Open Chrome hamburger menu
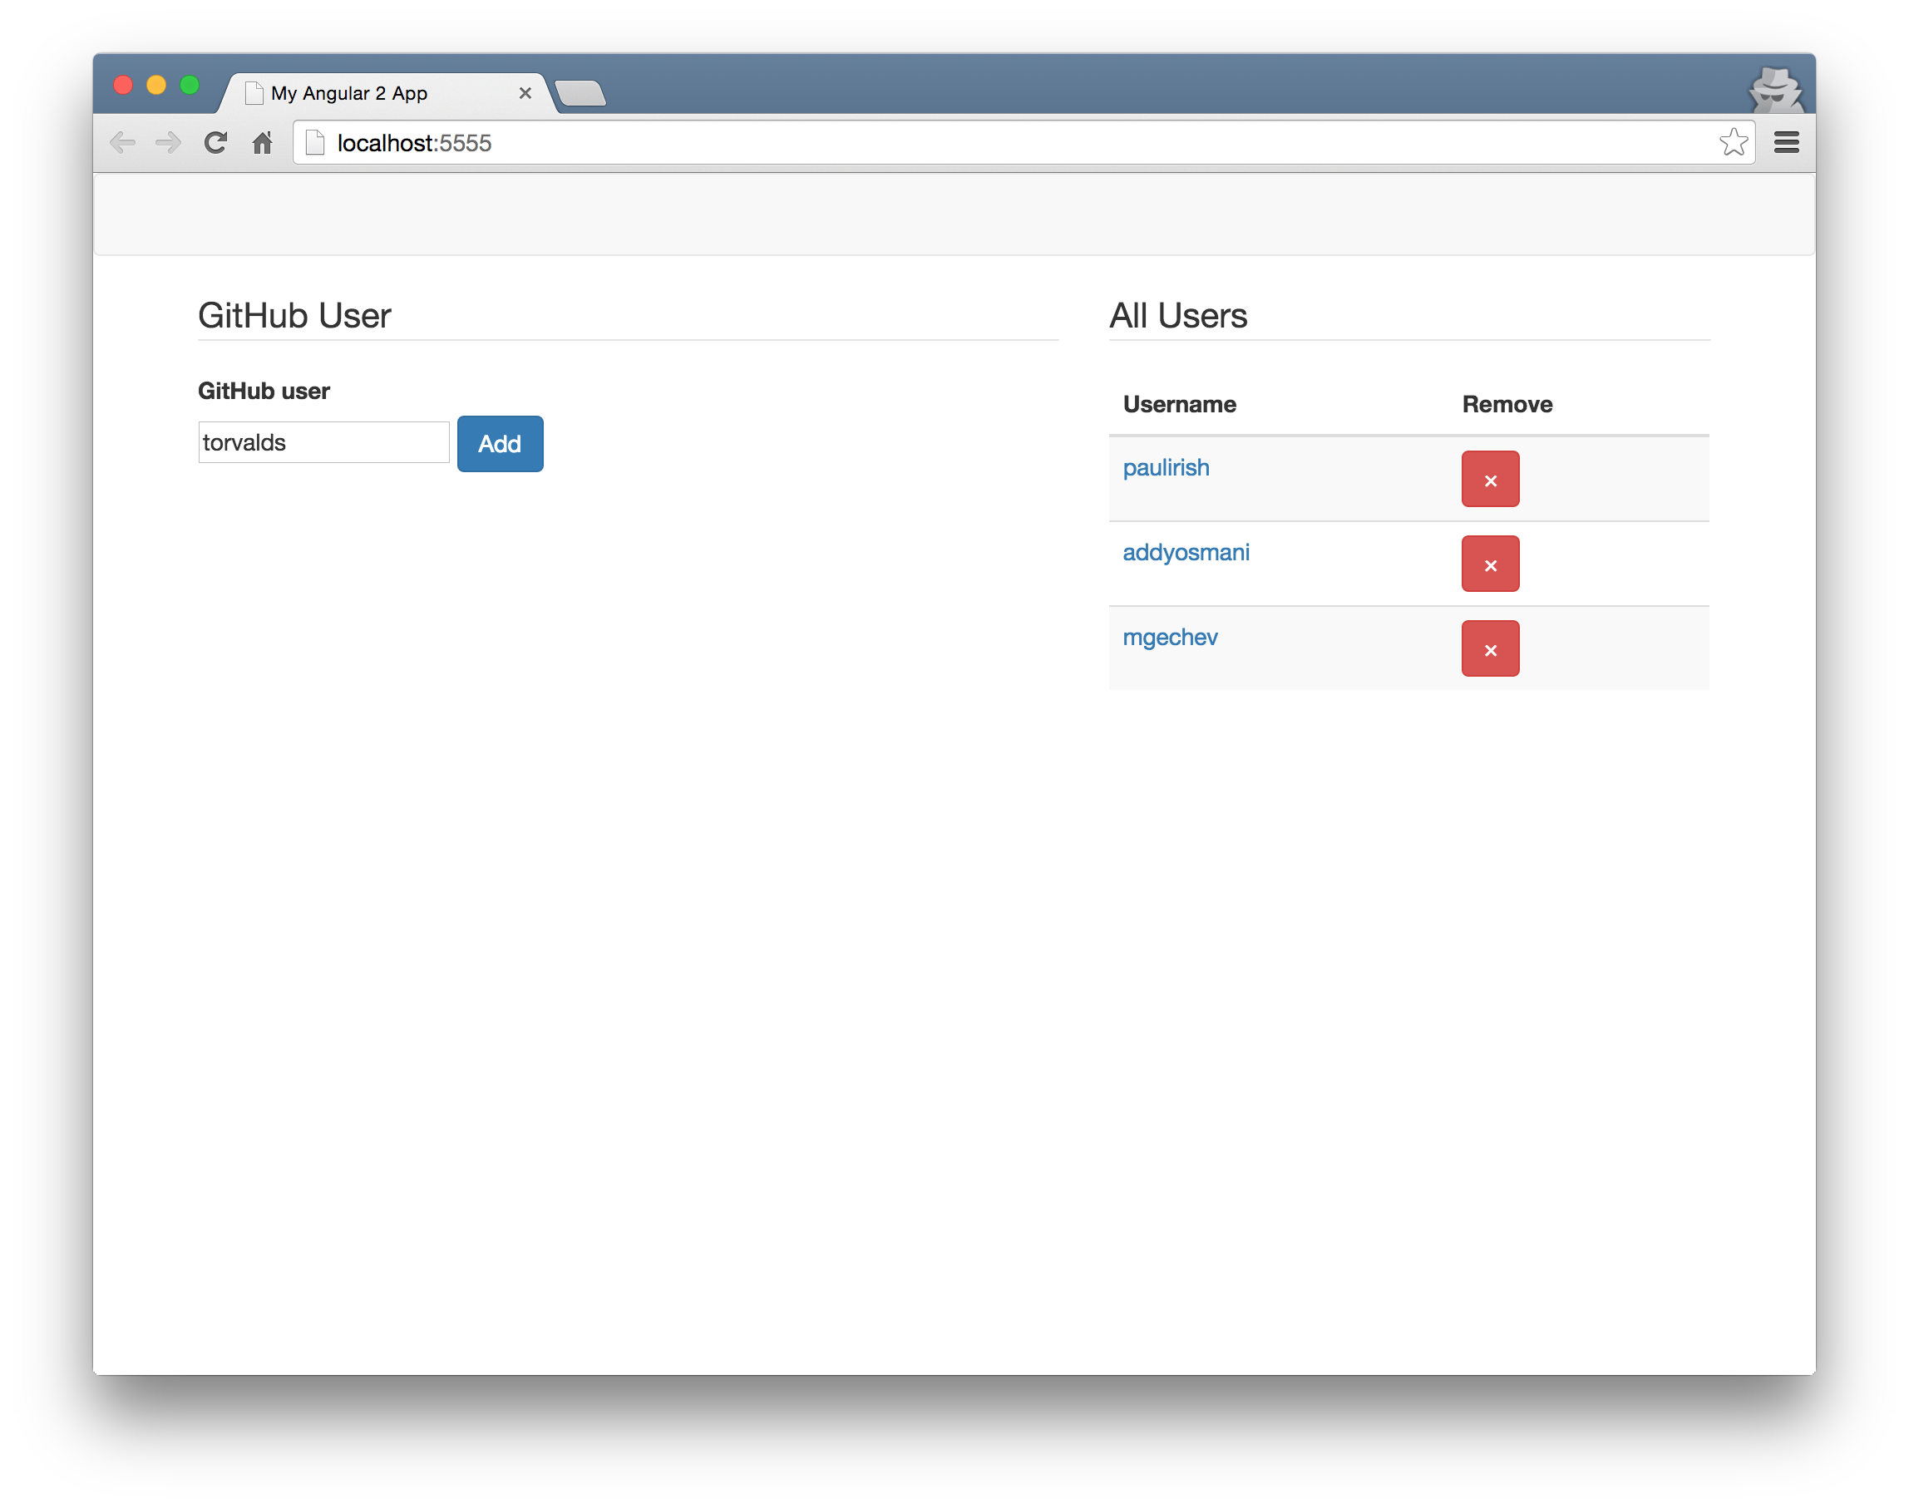This screenshot has width=1909, height=1508. [1786, 142]
